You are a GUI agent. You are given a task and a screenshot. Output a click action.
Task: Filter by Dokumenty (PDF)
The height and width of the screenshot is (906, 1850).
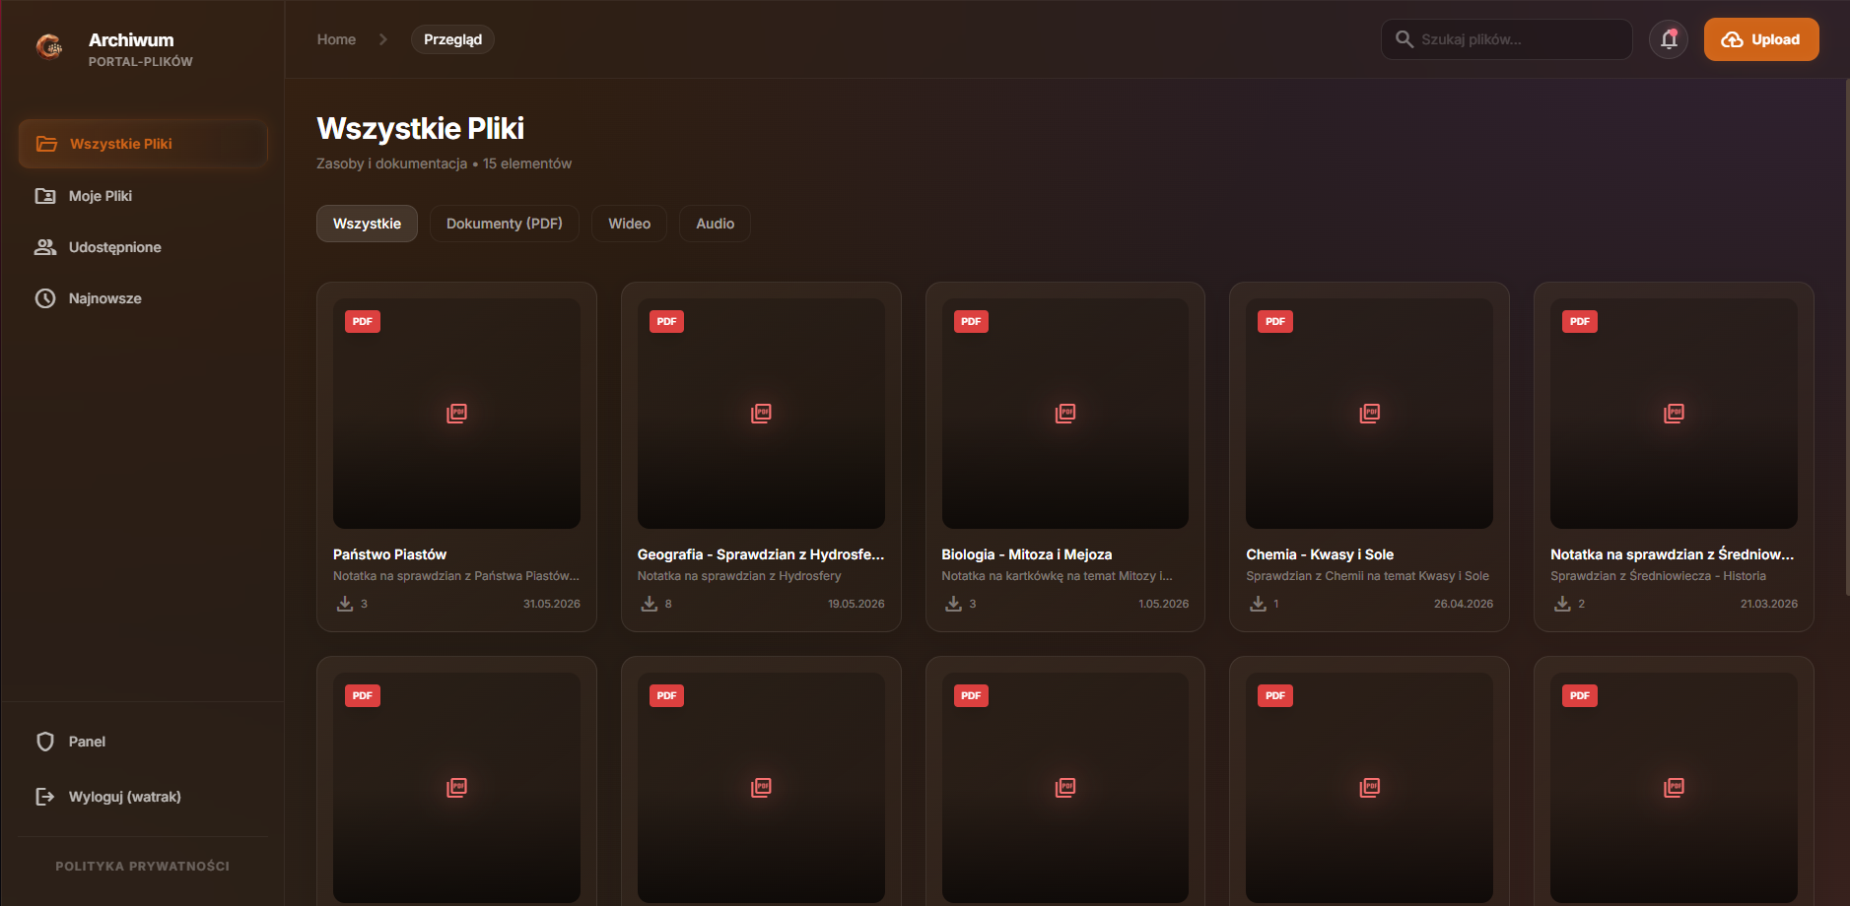tap(505, 224)
